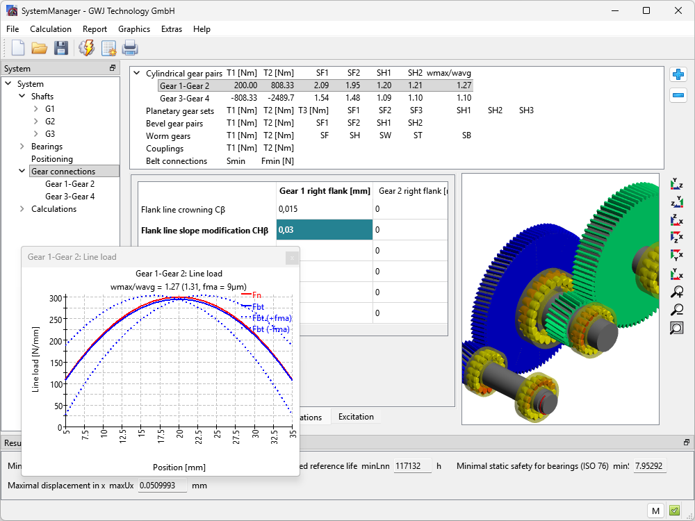Print using the printer toolbar icon
Viewport: 695px width, 521px height.
[130, 48]
